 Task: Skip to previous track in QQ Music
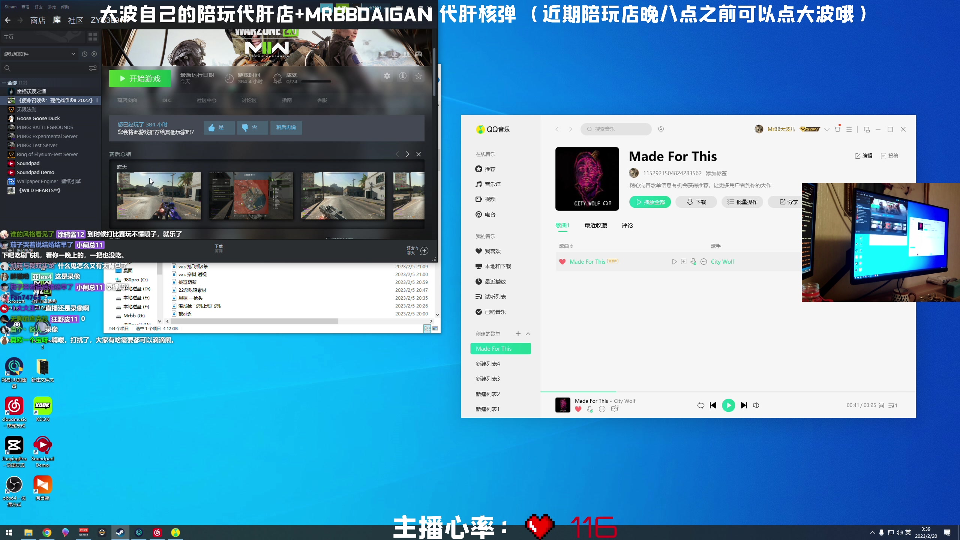point(713,405)
